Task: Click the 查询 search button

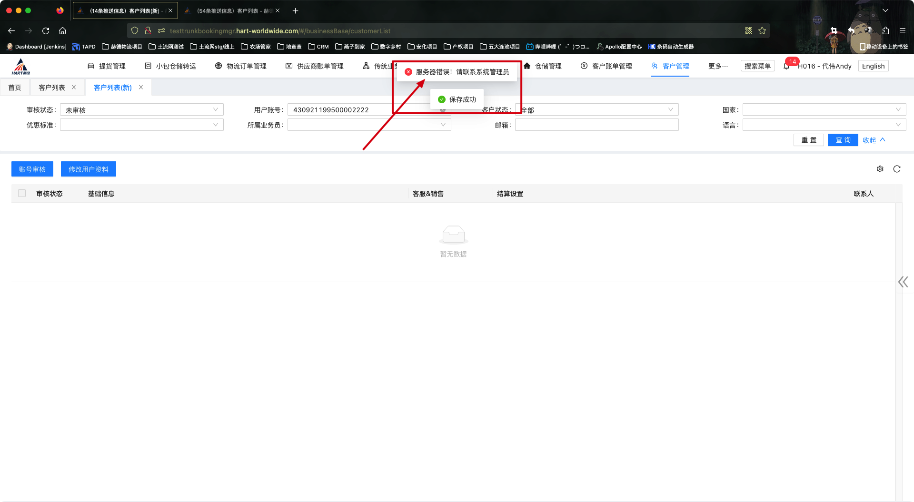Action: point(843,140)
